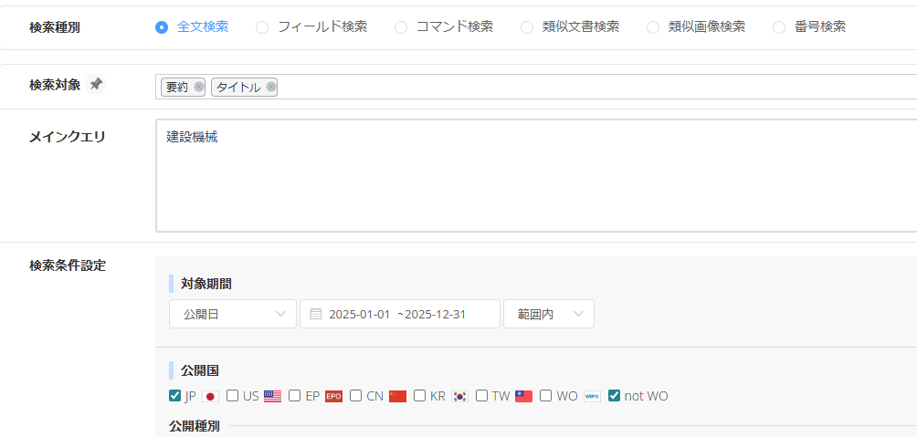Uncheck the JP country checkbox
This screenshot has width=917, height=437.
175,396
